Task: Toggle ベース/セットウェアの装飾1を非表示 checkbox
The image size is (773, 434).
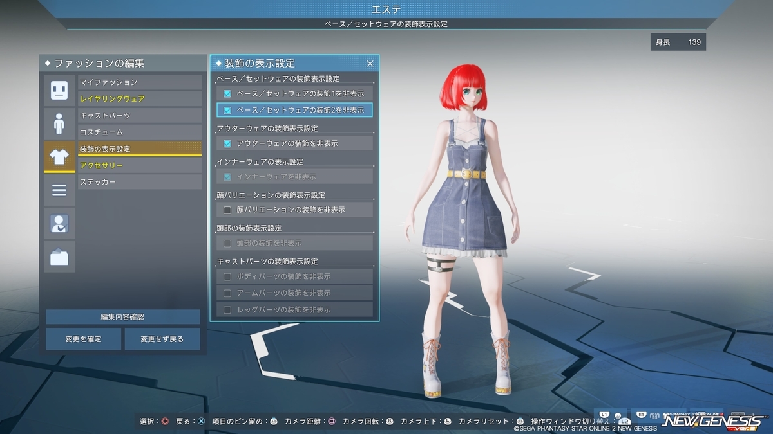Action: tap(227, 93)
